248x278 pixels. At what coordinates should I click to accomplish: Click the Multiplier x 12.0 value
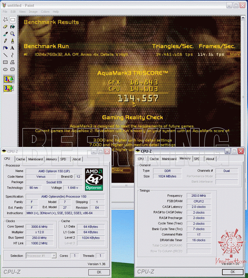tap(40, 232)
